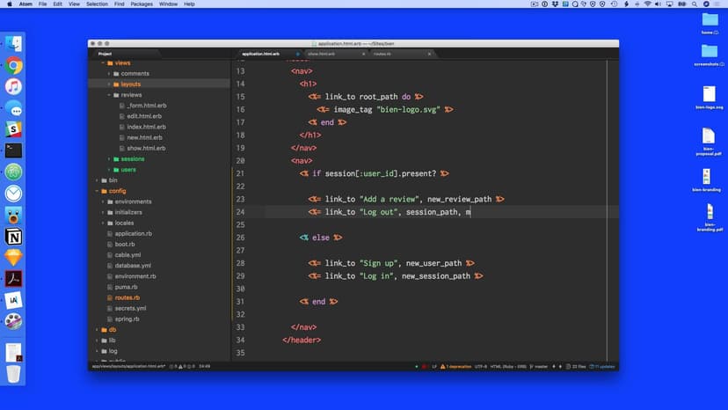Screen dimensions: 728x410
Task: Expand the sessions folder in views
Action: [x=110, y=159]
